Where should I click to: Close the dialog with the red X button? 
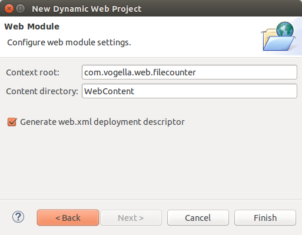(9, 9)
